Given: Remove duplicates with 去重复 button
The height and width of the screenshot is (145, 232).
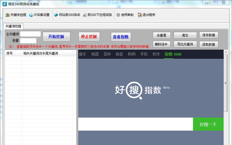Looking at the screenshot, I should (x=162, y=35).
